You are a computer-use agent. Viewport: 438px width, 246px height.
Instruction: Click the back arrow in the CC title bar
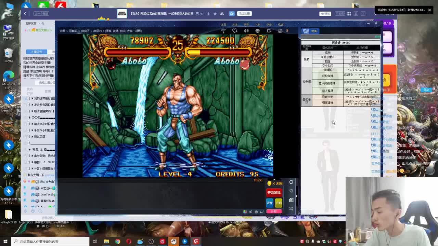click(x=25, y=14)
